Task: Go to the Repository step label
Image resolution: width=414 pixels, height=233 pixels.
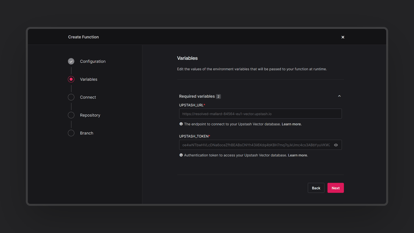Action: (x=90, y=115)
